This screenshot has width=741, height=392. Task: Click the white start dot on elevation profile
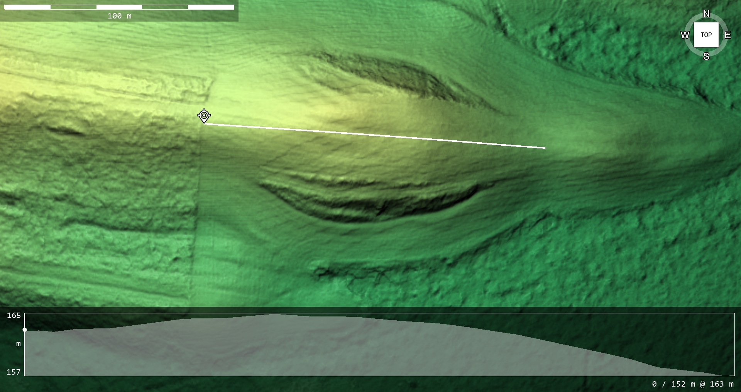[x=25, y=330]
